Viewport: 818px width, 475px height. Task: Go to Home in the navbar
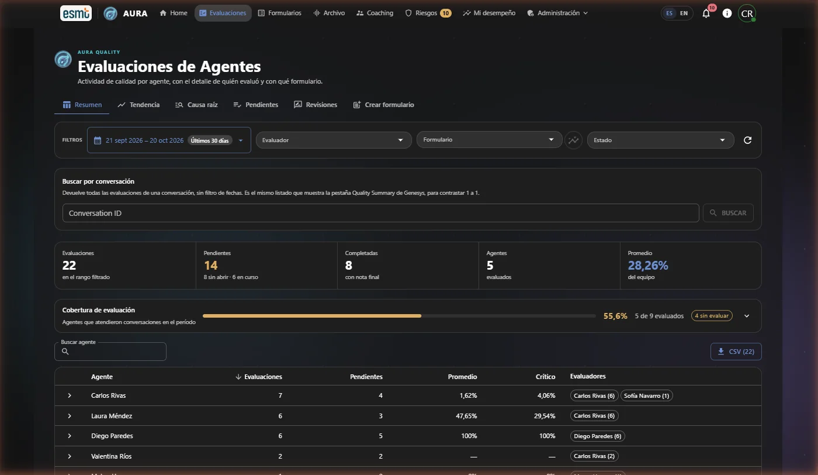(x=173, y=13)
